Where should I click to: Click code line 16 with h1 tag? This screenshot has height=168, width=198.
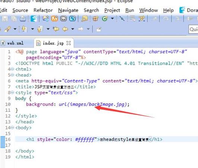106,139
